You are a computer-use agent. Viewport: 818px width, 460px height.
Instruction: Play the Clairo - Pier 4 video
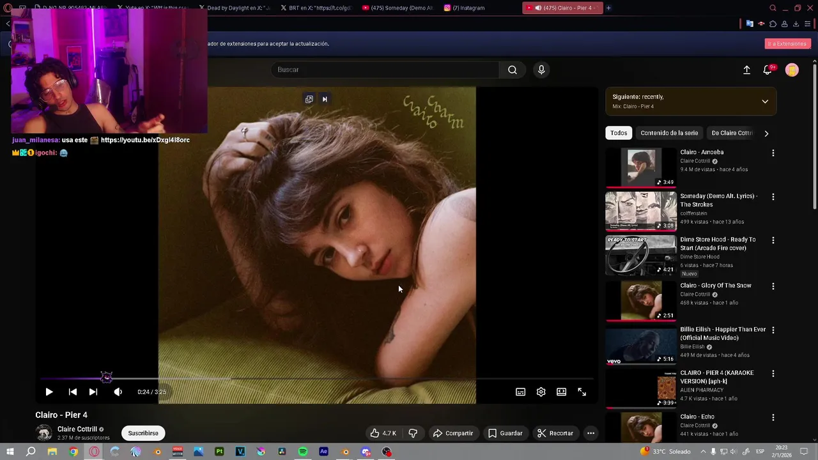tap(49, 392)
